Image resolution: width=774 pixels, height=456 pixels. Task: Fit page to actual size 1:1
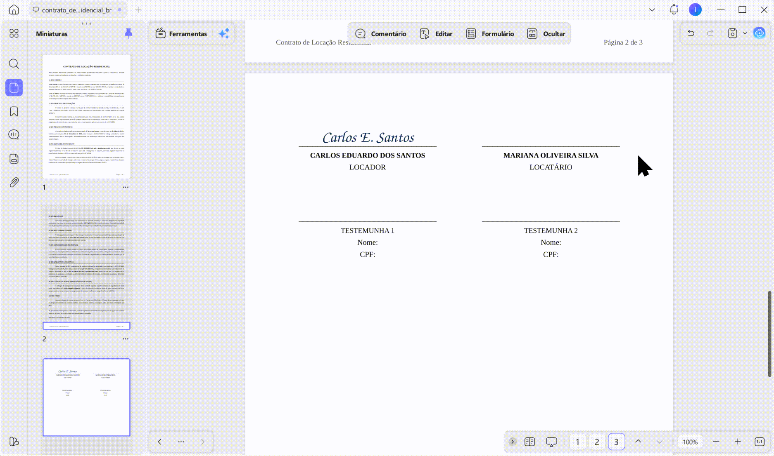760,442
